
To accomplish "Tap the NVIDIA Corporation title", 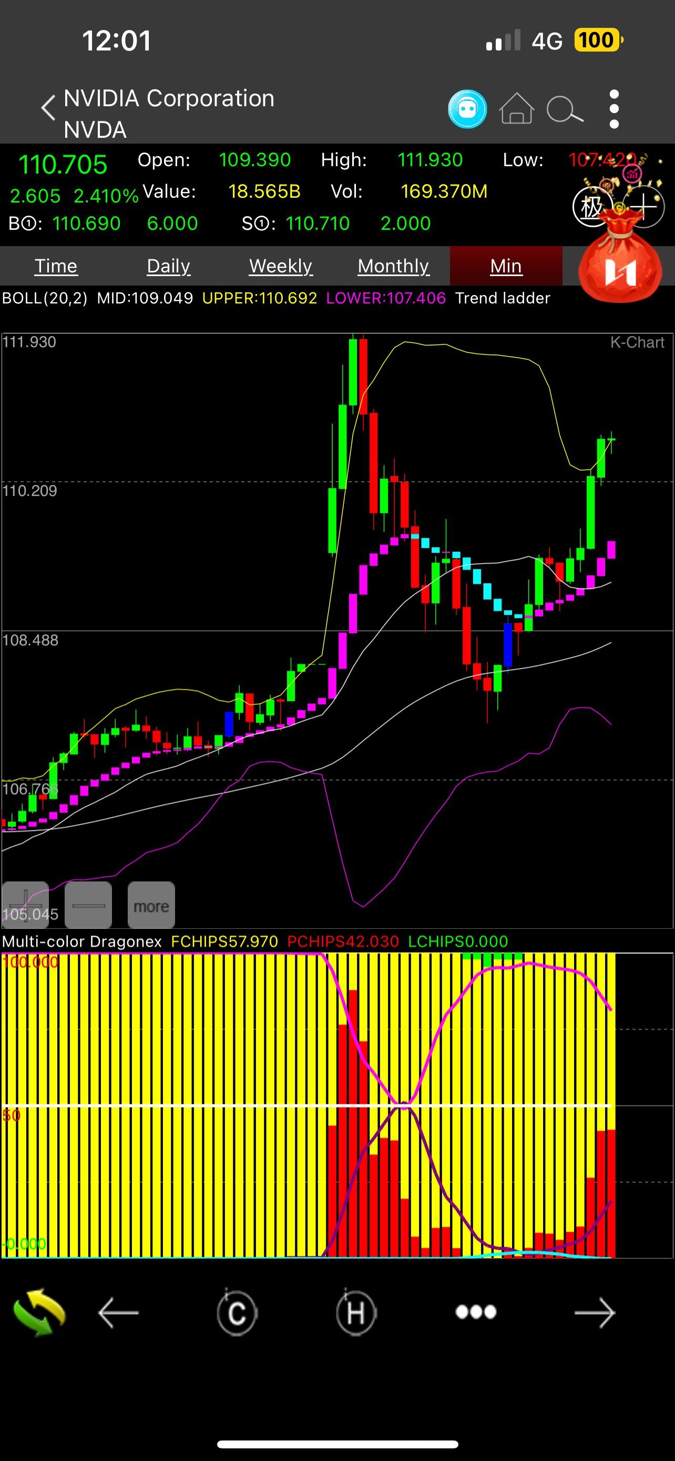I will click(169, 99).
